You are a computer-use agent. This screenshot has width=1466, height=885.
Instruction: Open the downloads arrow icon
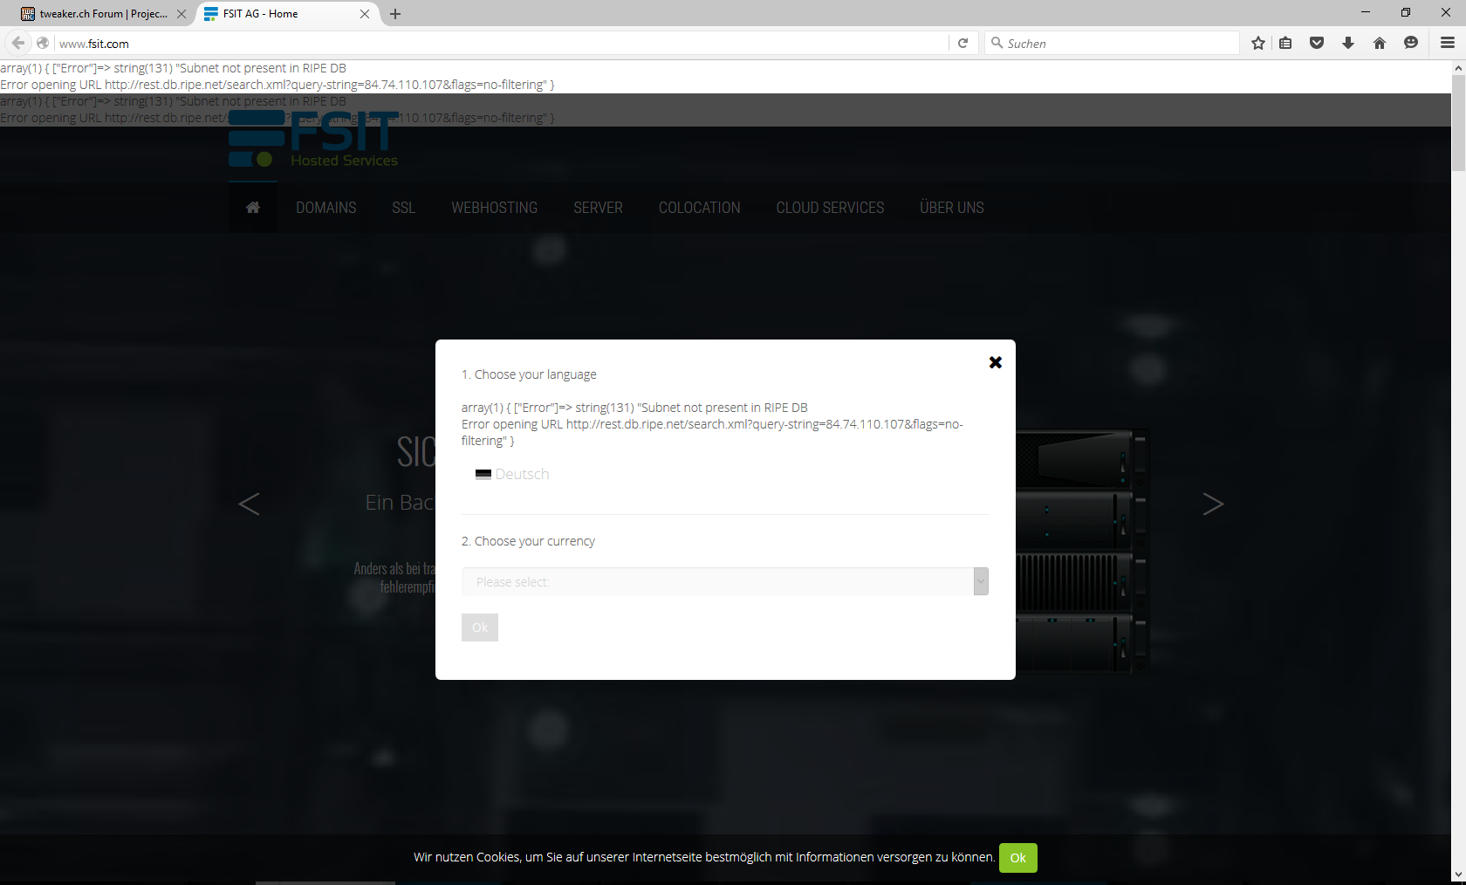pyautogui.click(x=1348, y=44)
